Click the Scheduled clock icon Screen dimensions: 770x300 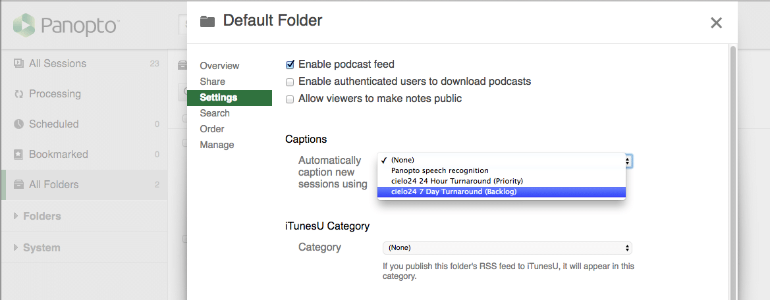pyautogui.click(x=18, y=124)
